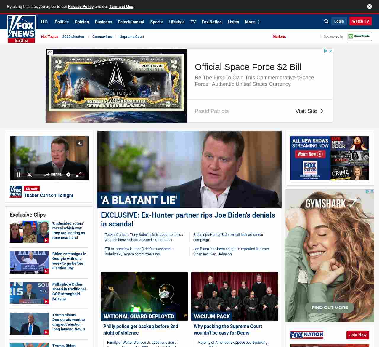This screenshot has width=379, height=347.
Task: Unmute video from the control bar speaker
Action: pos(29,175)
